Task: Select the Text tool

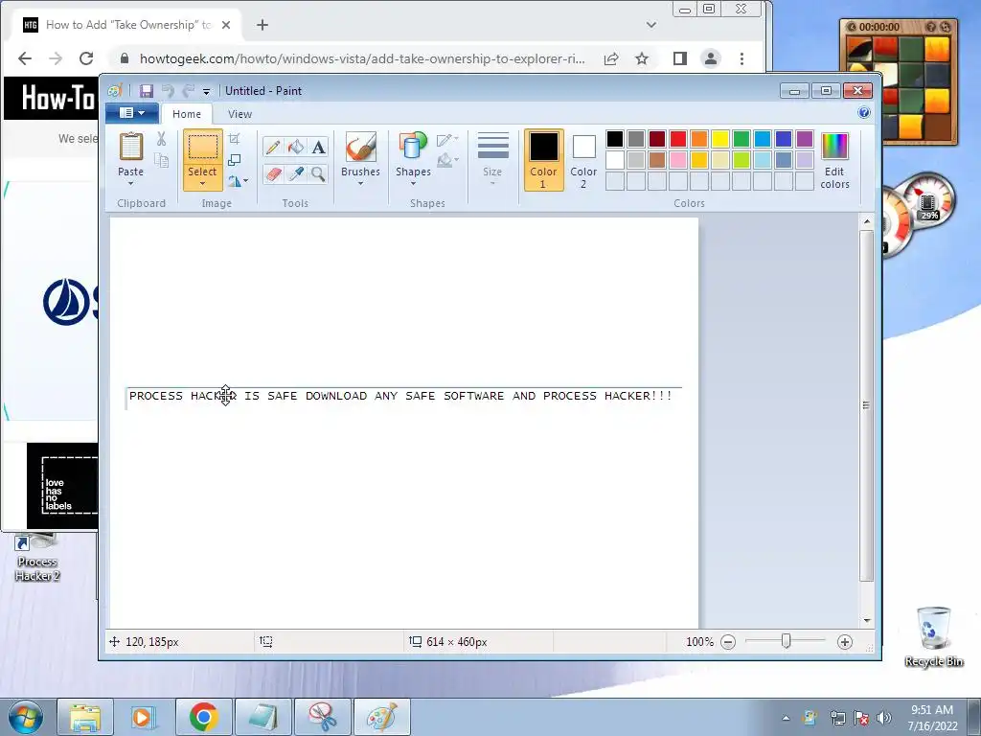Action: coord(318,147)
